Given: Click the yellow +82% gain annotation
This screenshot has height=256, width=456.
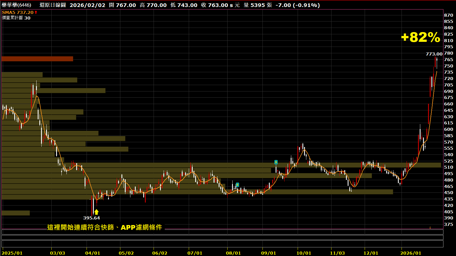Looking at the screenshot, I should [x=420, y=37].
